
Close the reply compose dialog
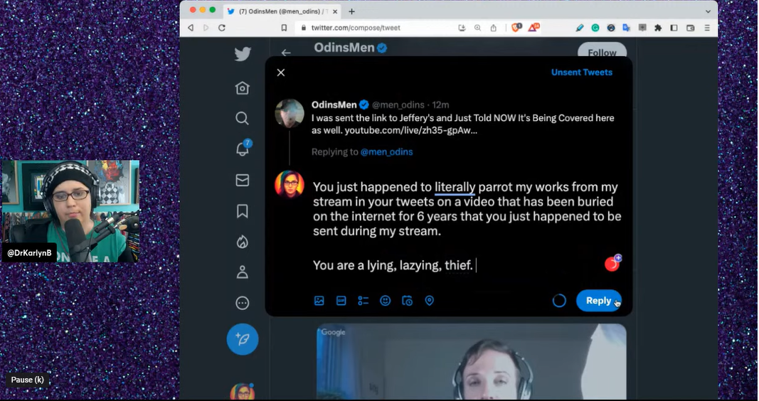[x=281, y=73]
